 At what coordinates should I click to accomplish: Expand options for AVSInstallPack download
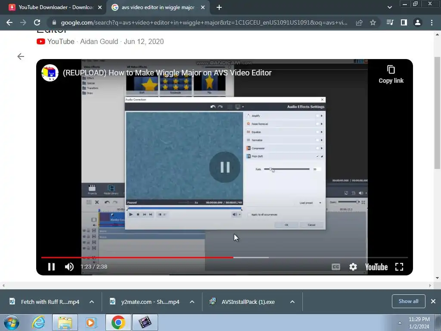[x=292, y=302]
